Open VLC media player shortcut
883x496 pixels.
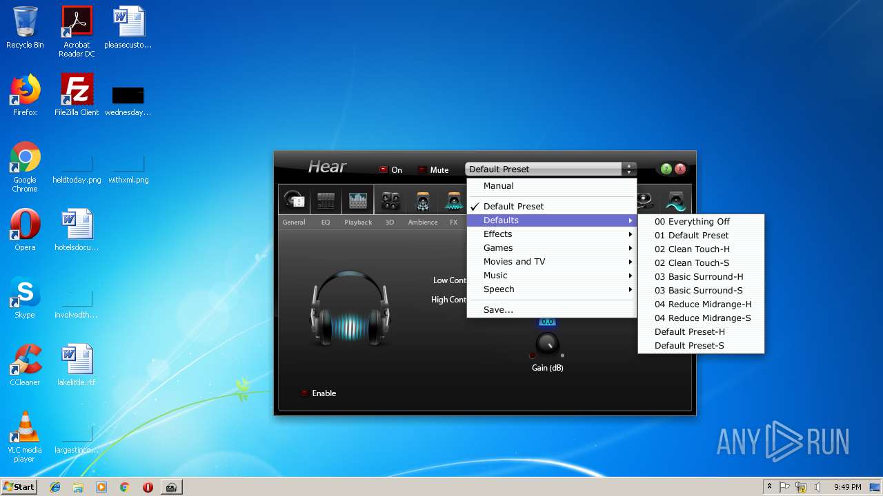point(25,437)
